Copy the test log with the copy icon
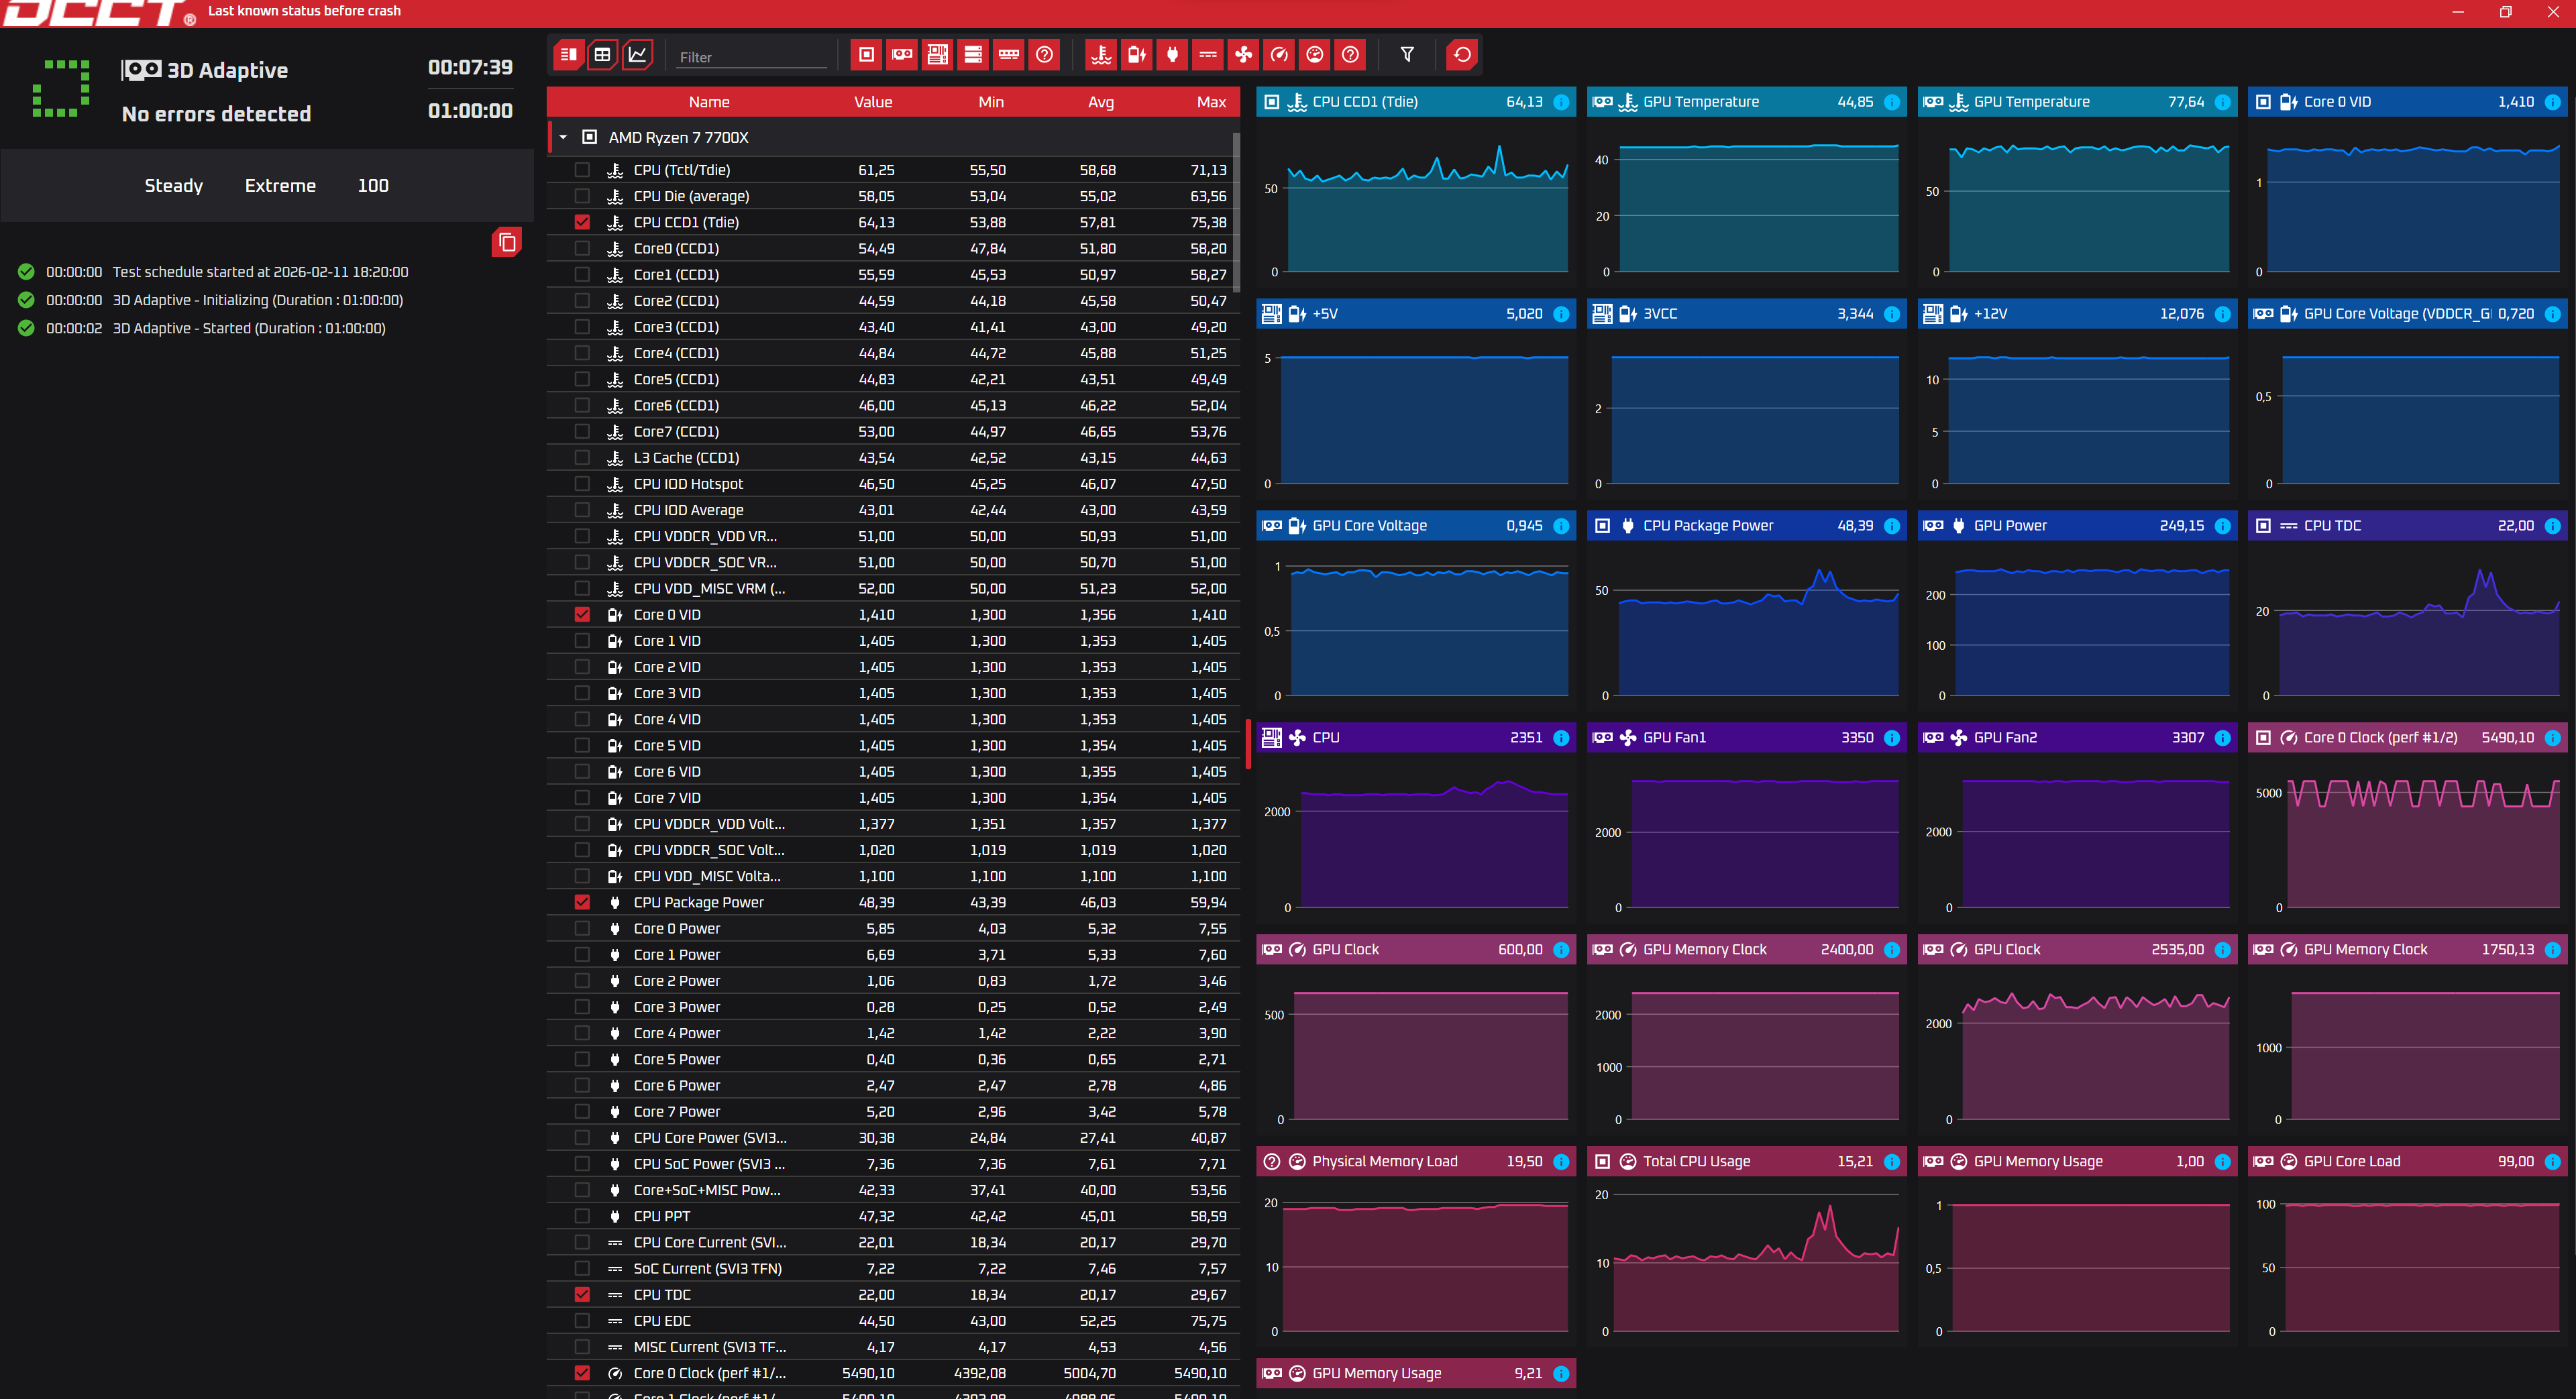Image resolution: width=2576 pixels, height=1399 pixels. [x=507, y=242]
